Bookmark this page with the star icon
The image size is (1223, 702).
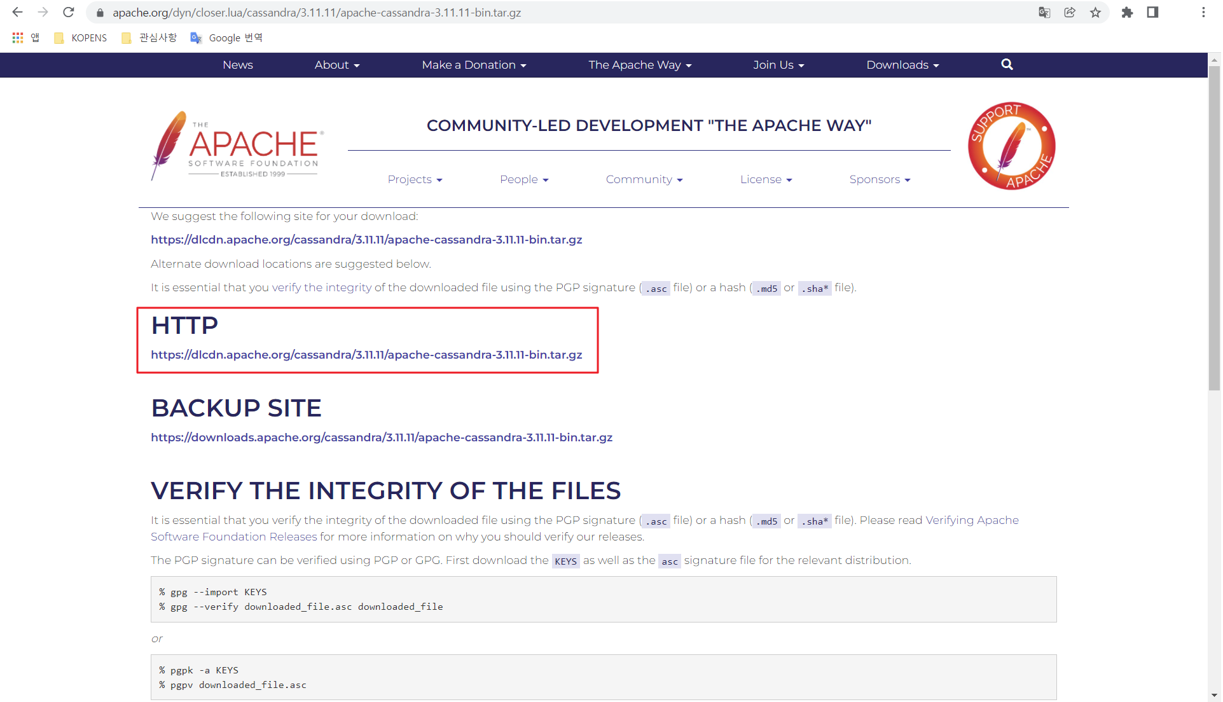point(1095,12)
